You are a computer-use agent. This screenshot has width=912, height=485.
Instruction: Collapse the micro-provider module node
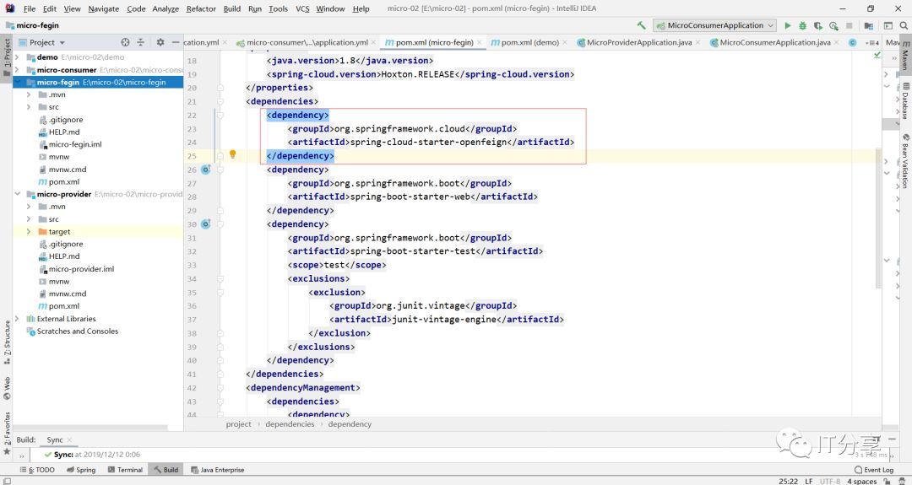pos(17,194)
